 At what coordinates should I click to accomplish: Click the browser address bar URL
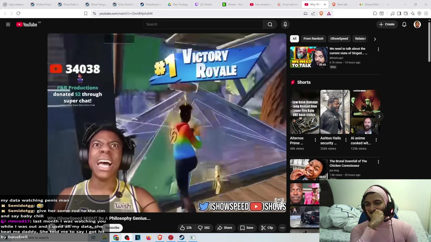point(126,13)
